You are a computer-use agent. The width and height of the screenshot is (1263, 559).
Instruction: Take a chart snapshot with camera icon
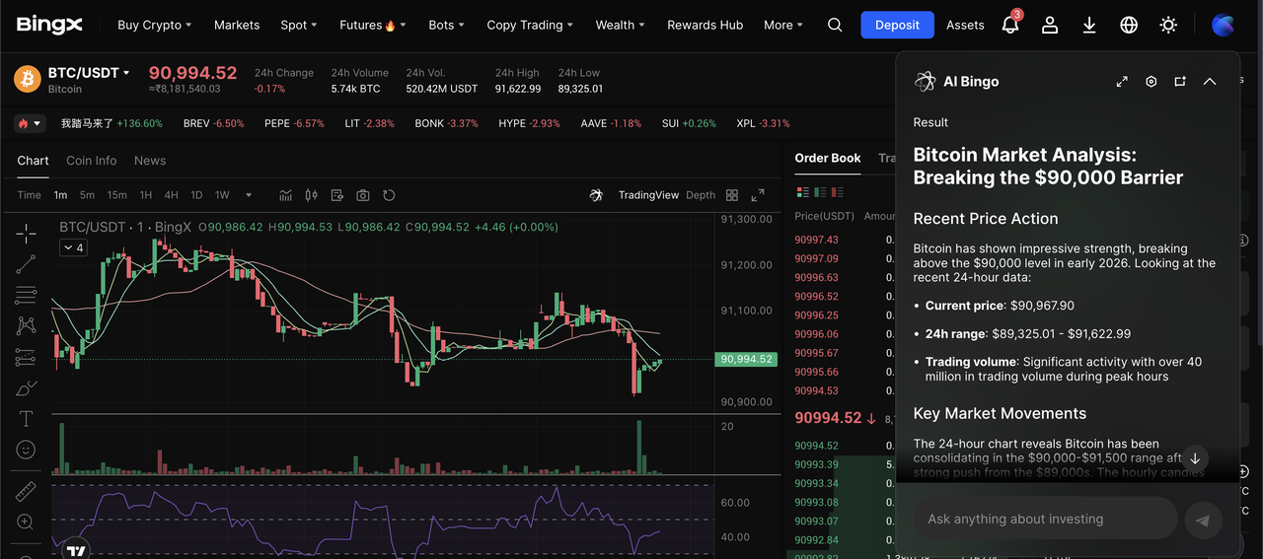click(x=363, y=195)
